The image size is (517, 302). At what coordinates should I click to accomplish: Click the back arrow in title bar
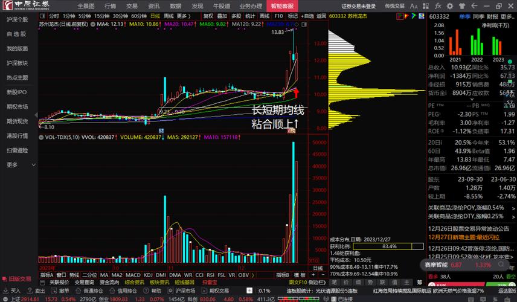point(474,6)
